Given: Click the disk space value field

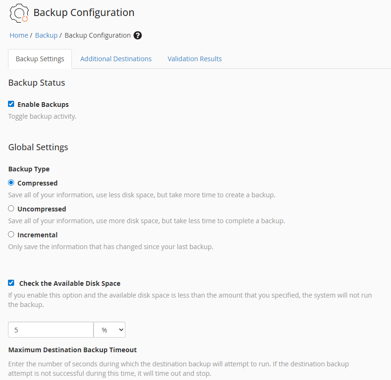Looking at the screenshot, I should click(x=51, y=330).
